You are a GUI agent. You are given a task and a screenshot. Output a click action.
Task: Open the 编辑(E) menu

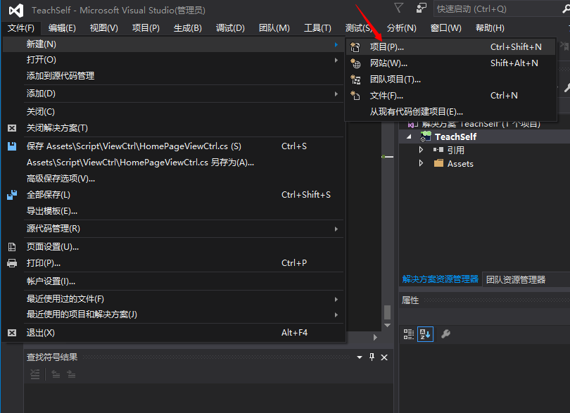click(62, 28)
